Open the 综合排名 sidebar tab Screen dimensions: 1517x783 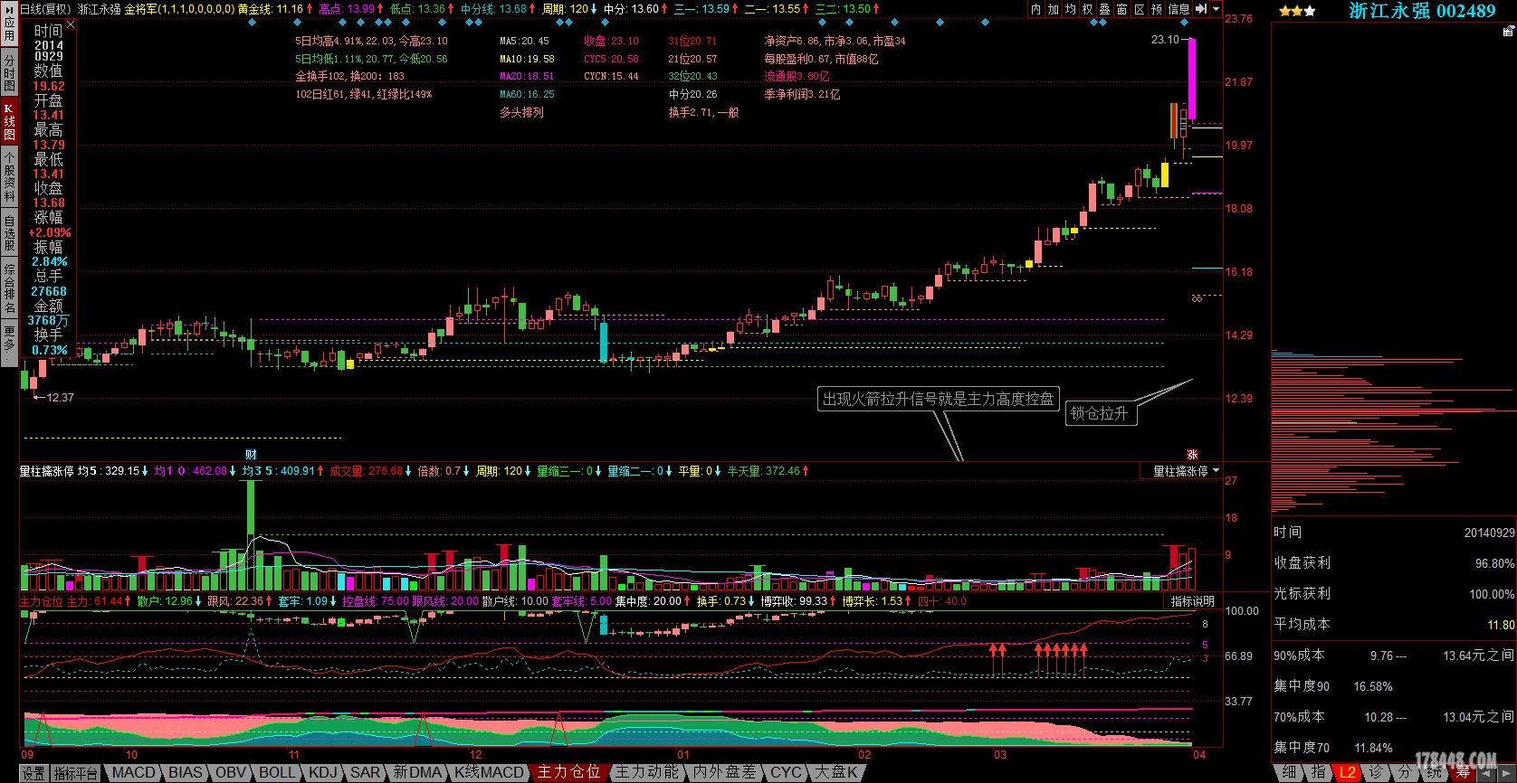[9, 288]
